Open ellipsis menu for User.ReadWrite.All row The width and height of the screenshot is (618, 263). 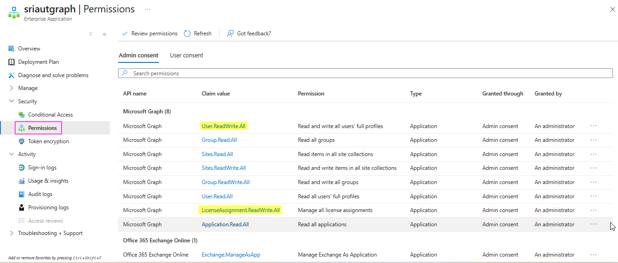point(593,126)
